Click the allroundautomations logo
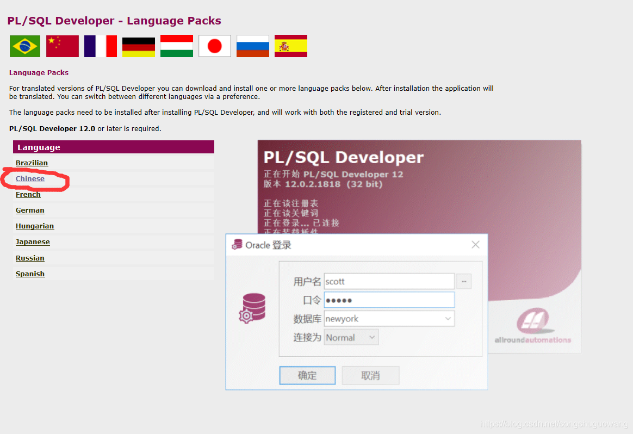The image size is (633, 434). click(x=532, y=326)
